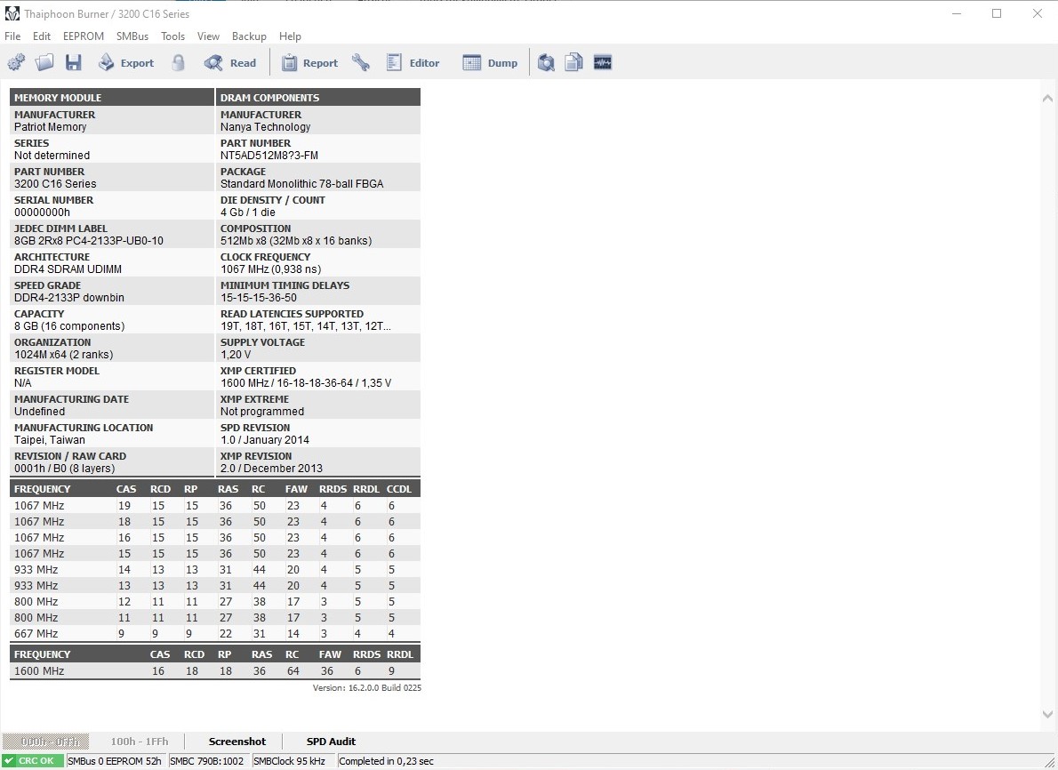Open the SMBus menu
1058x770 pixels.
[x=132, y=36]
